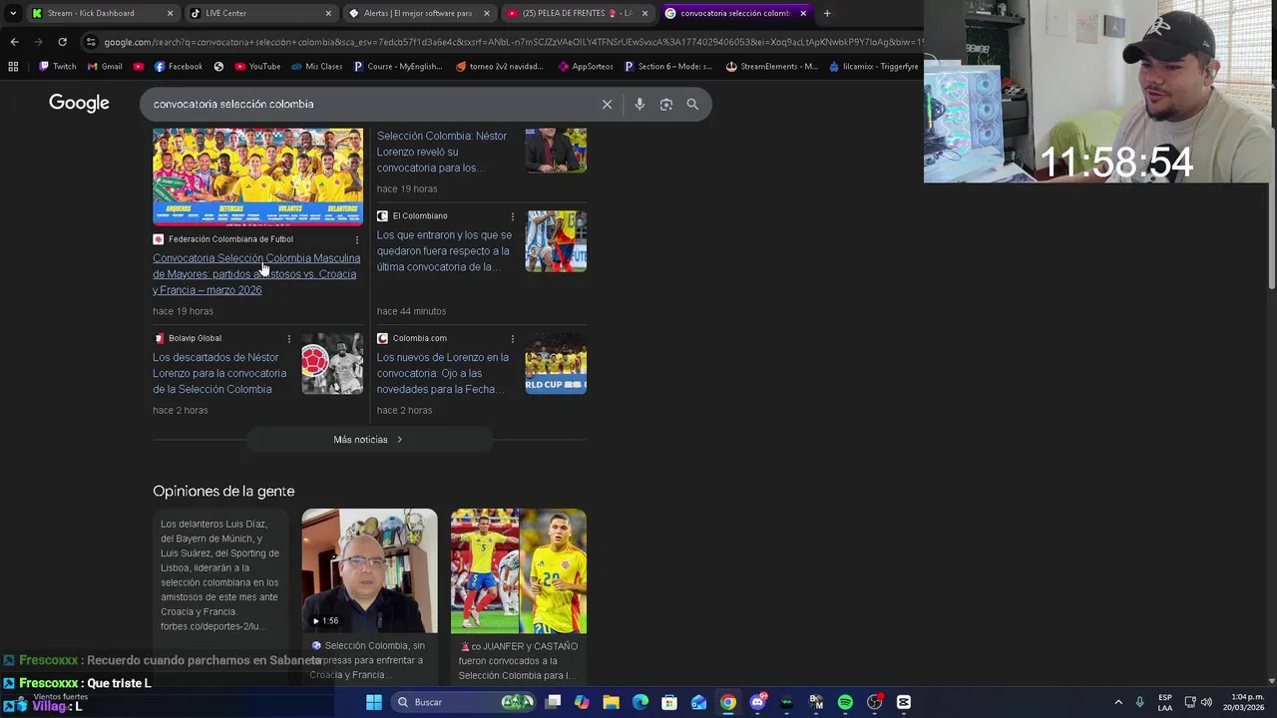Reload the Google search page
The image size is (1277, 718).
point(62,42)
